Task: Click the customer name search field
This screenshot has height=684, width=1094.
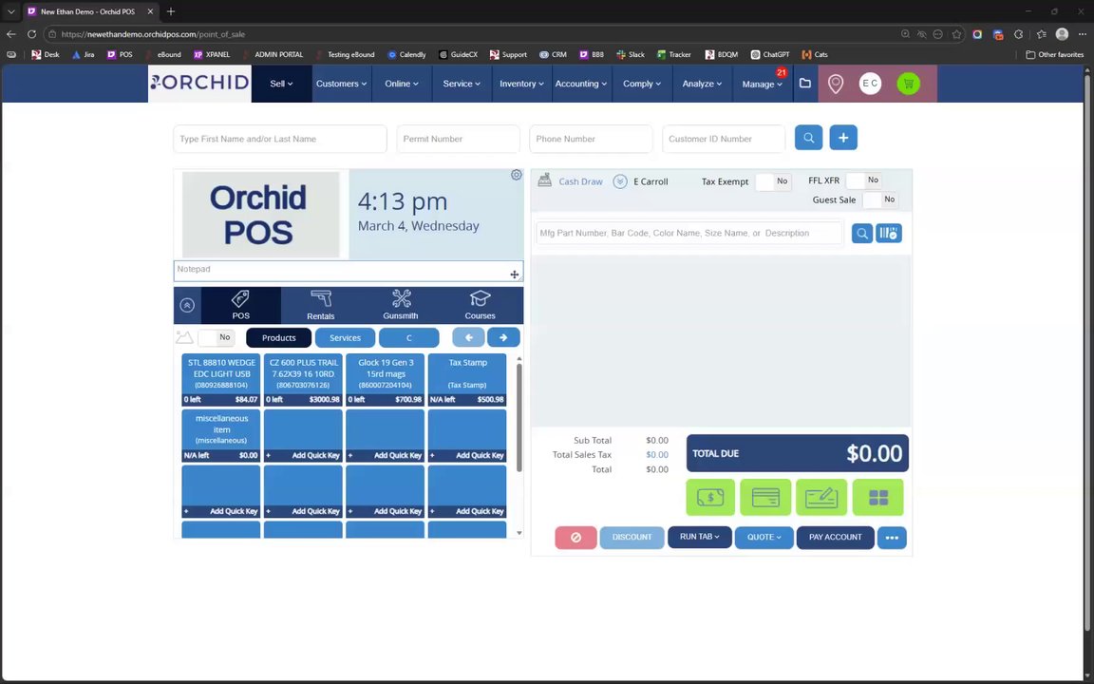Action: pos(280,139)
